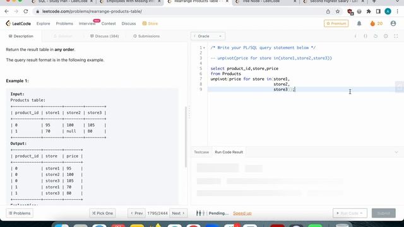Click the LeetCode logo
Screen dimensions: 404x227
click(18, 23)
